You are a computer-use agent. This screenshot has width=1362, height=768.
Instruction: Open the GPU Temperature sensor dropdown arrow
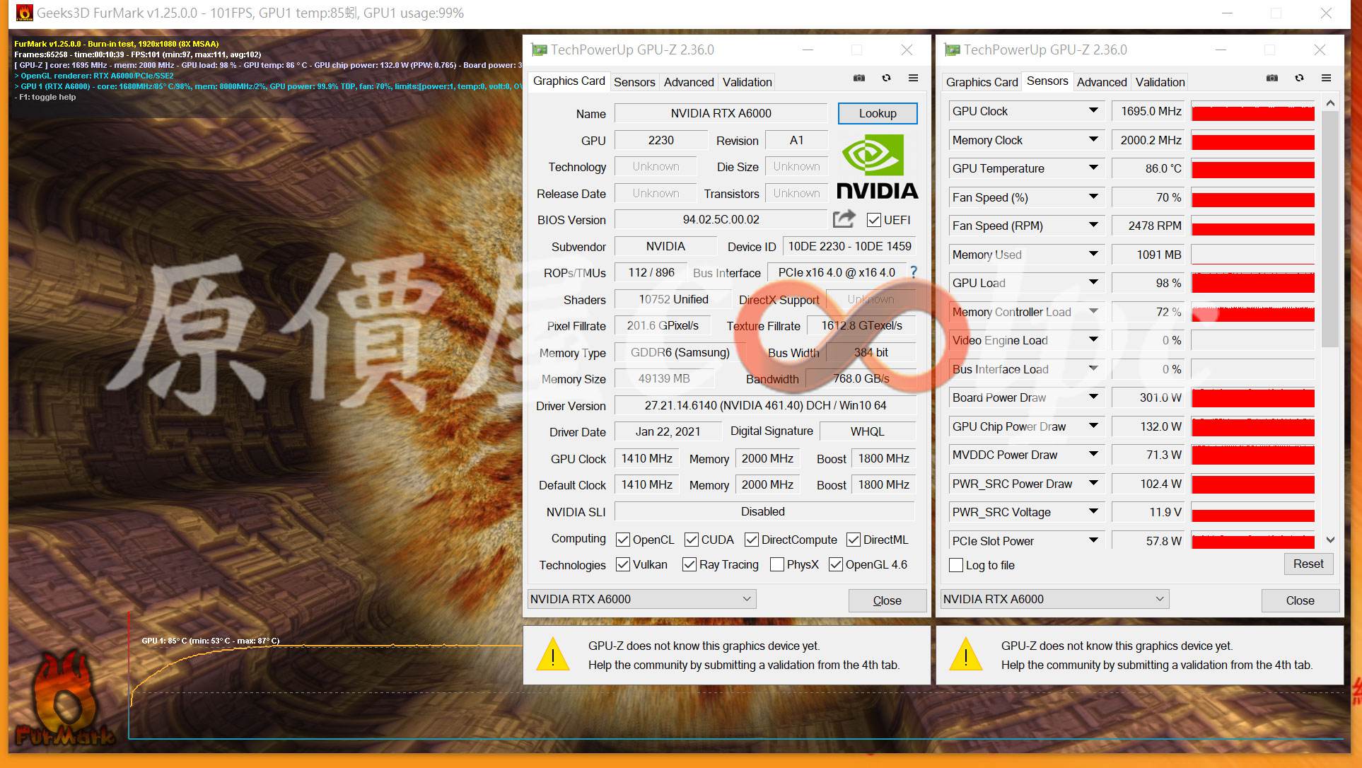point(1093,168)
